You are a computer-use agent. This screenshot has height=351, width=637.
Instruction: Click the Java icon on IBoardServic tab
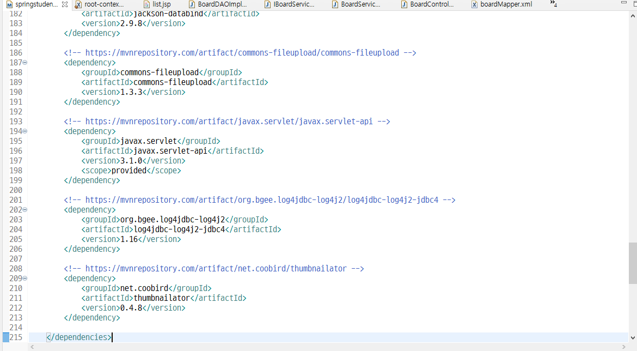click(x=267, y=5)
